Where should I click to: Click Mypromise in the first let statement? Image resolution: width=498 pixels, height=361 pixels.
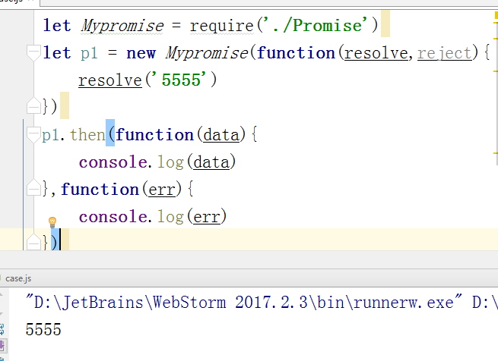pyautogui.click(x=121, y=26)
